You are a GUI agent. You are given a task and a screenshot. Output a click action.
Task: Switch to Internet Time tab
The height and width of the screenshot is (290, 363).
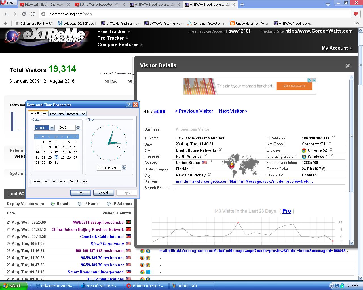(76, 114)
